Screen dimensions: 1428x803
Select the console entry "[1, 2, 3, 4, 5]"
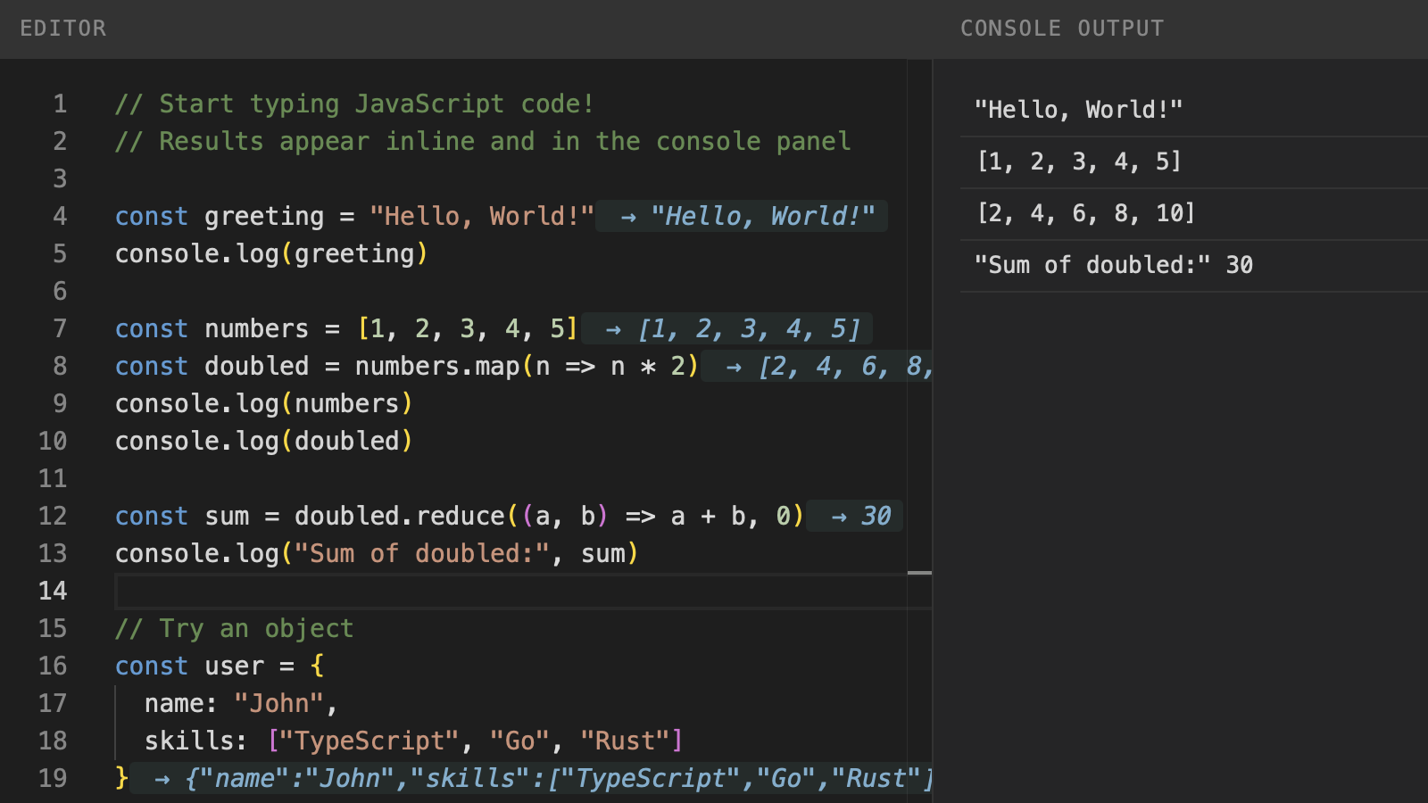click(1078, 161)
